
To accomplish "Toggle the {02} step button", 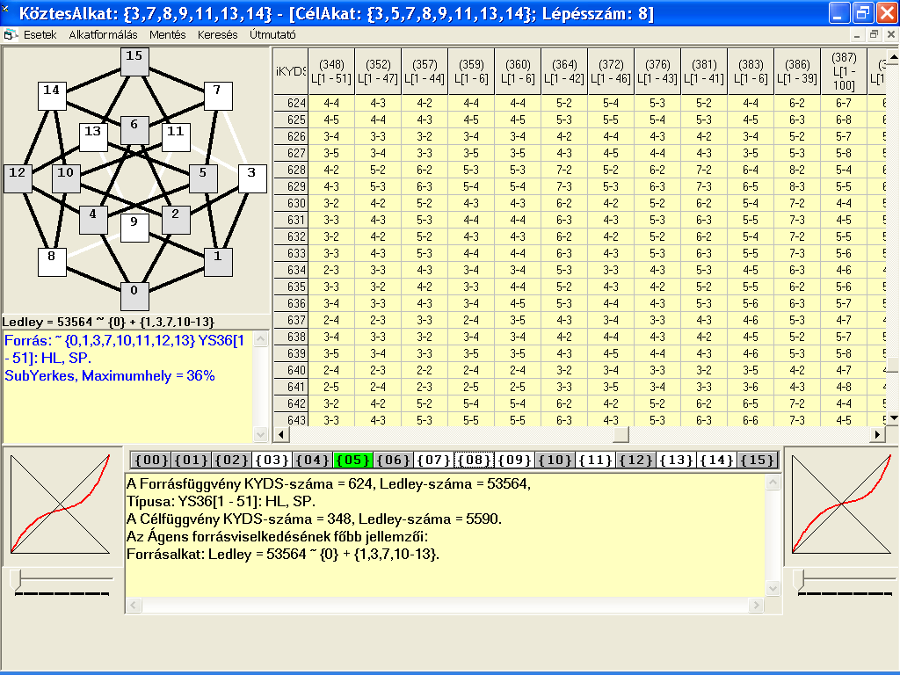I will (x=231, y=460).
